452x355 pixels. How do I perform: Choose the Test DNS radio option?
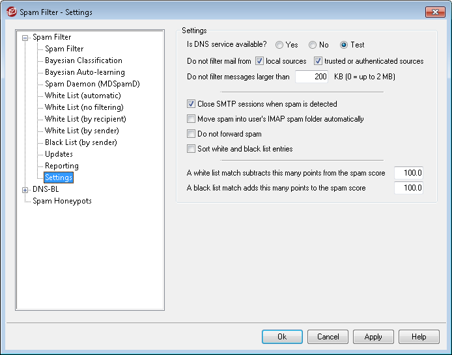[x=344, y=46]
